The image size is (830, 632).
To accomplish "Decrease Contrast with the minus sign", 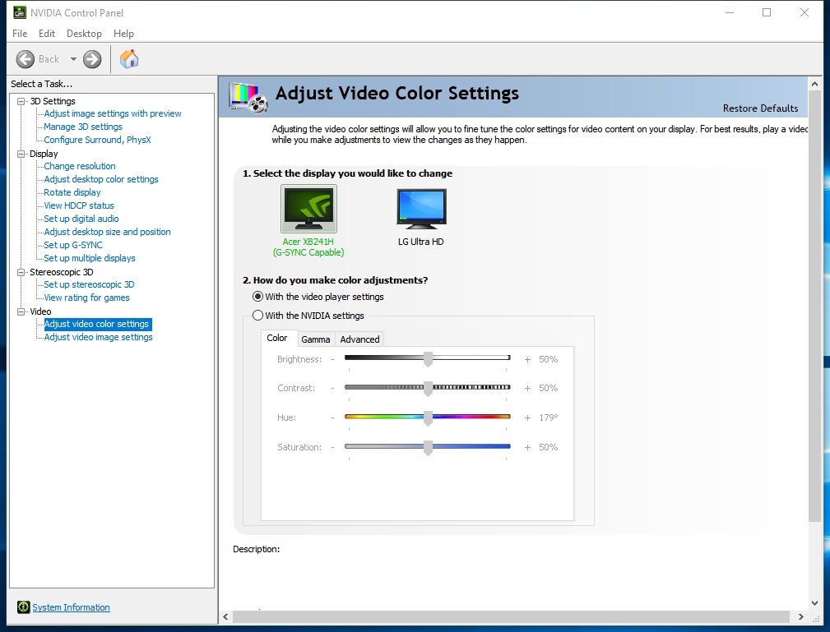I will coord(332,388).
